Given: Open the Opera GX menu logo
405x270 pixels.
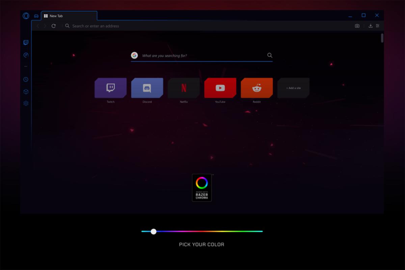Looking at the screenshot, I should (x=26, y=16).
